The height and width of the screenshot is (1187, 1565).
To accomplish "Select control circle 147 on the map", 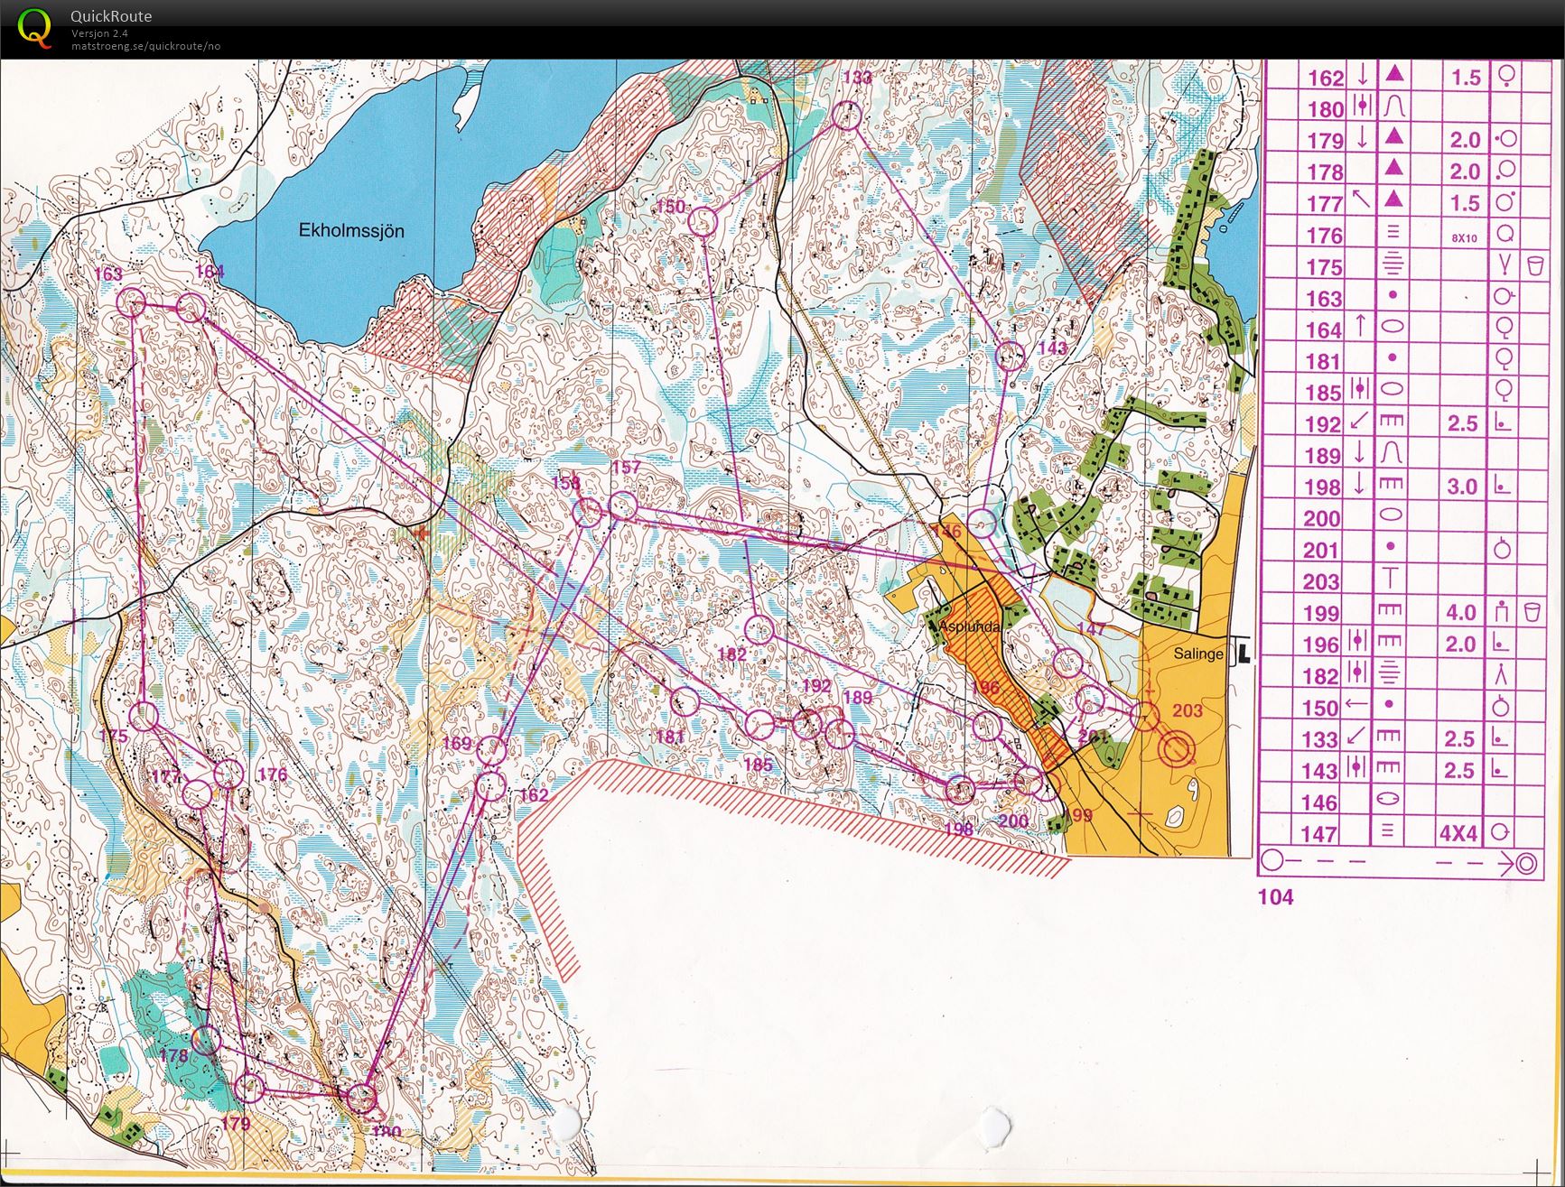I will coord(1068,663).
